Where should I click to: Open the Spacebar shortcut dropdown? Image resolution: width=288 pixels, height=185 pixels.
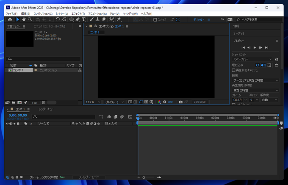(252, 60)
